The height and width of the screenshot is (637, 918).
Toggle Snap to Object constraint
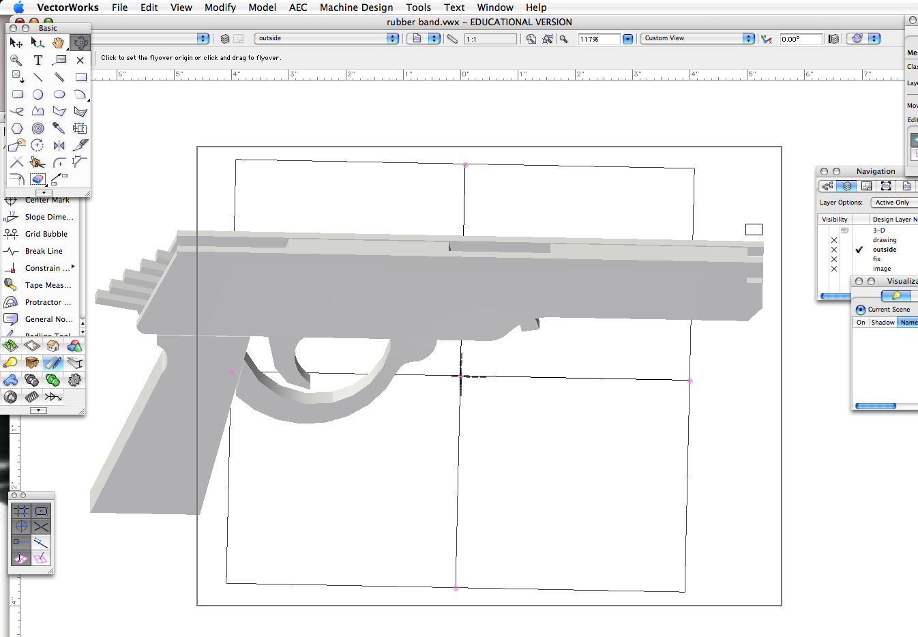point(41,511)
